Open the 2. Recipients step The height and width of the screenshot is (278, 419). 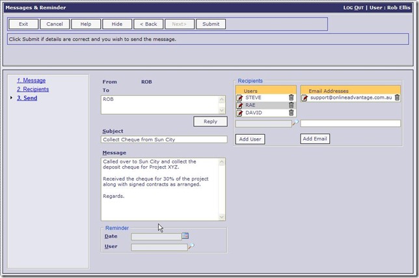pos(33,89)
